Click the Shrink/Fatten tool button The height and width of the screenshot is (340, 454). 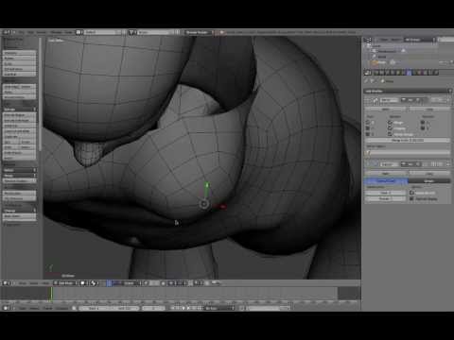point(19,69)
